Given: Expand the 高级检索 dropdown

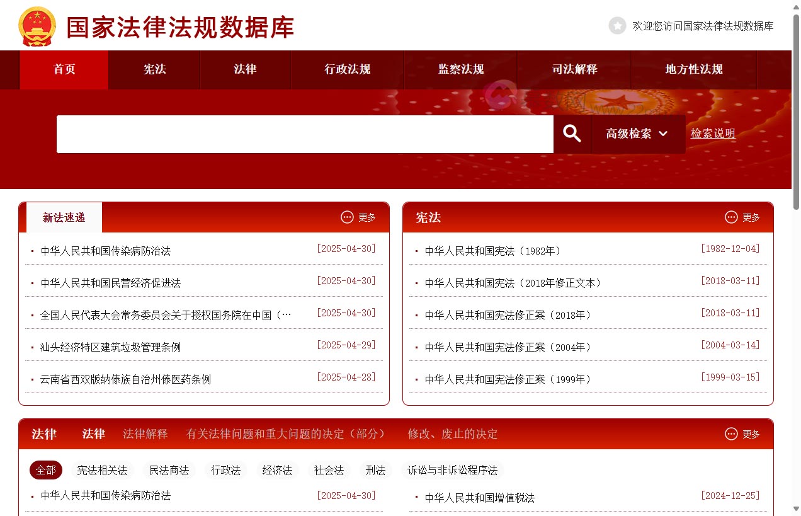Looking at the screenshot, I should point(637,134).
